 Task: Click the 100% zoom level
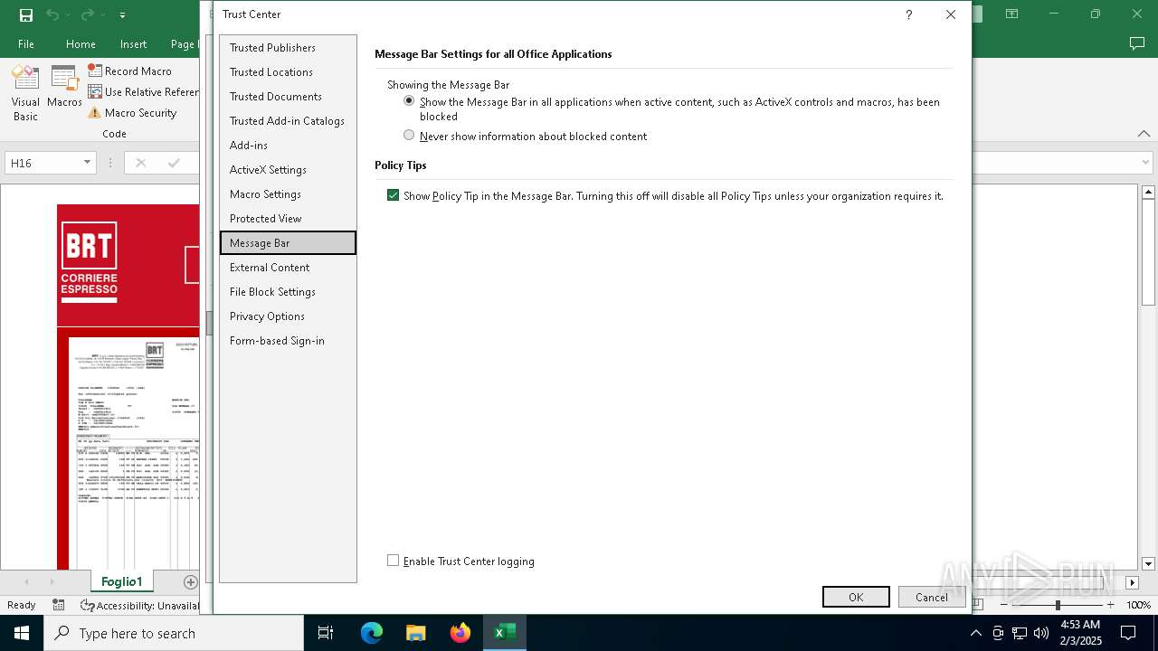pos(1138,605)
